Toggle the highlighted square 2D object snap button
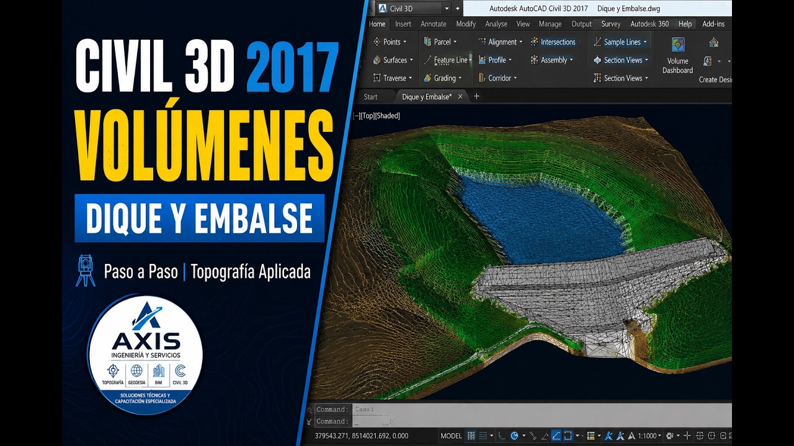 [568, 436]
